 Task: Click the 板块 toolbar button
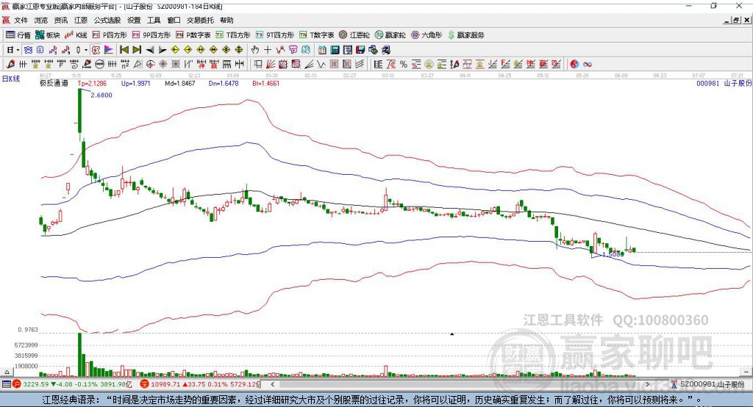pos(47,35)
